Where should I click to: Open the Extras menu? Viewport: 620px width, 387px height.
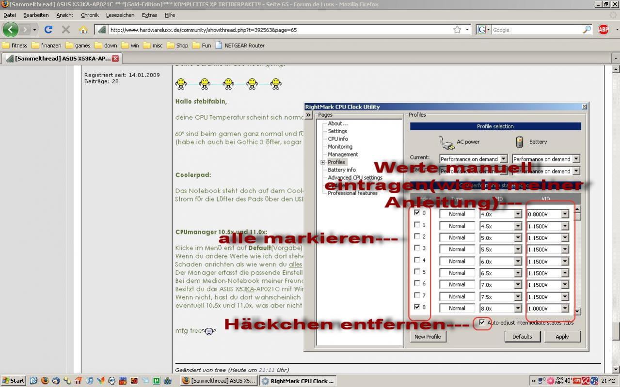[149, 15]
